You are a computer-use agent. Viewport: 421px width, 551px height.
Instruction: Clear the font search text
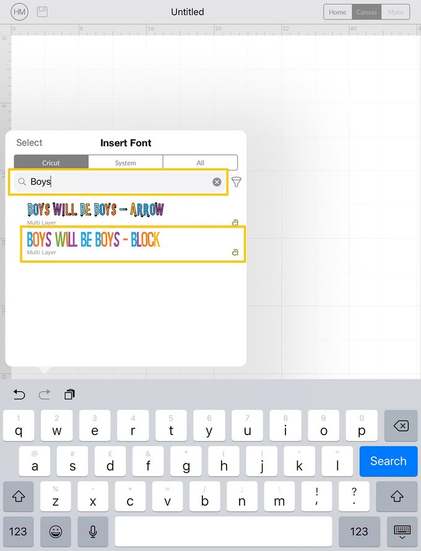[217, 182]
